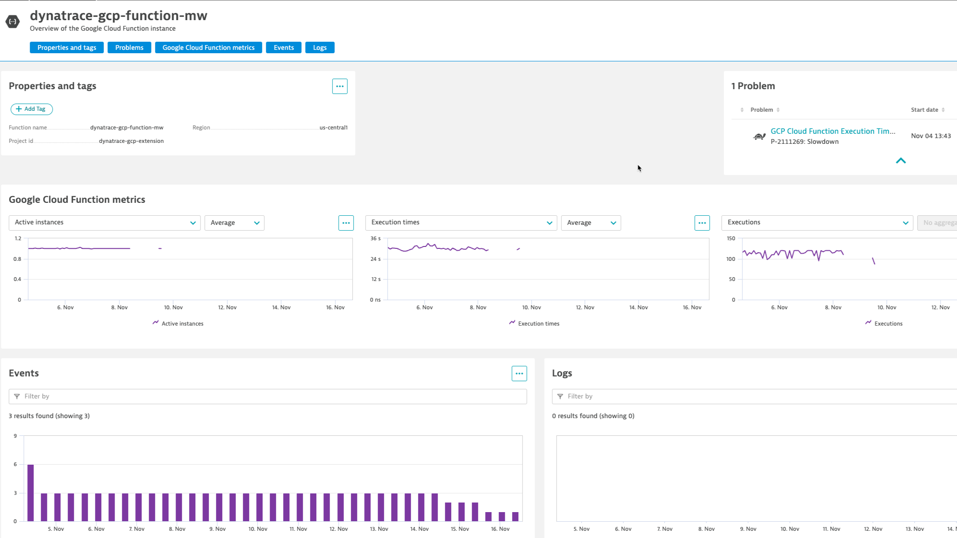Click function name value dynatrace-gcp-function-mw
The height and width of the screenshot is (538, 957).
tap(127, 128)
